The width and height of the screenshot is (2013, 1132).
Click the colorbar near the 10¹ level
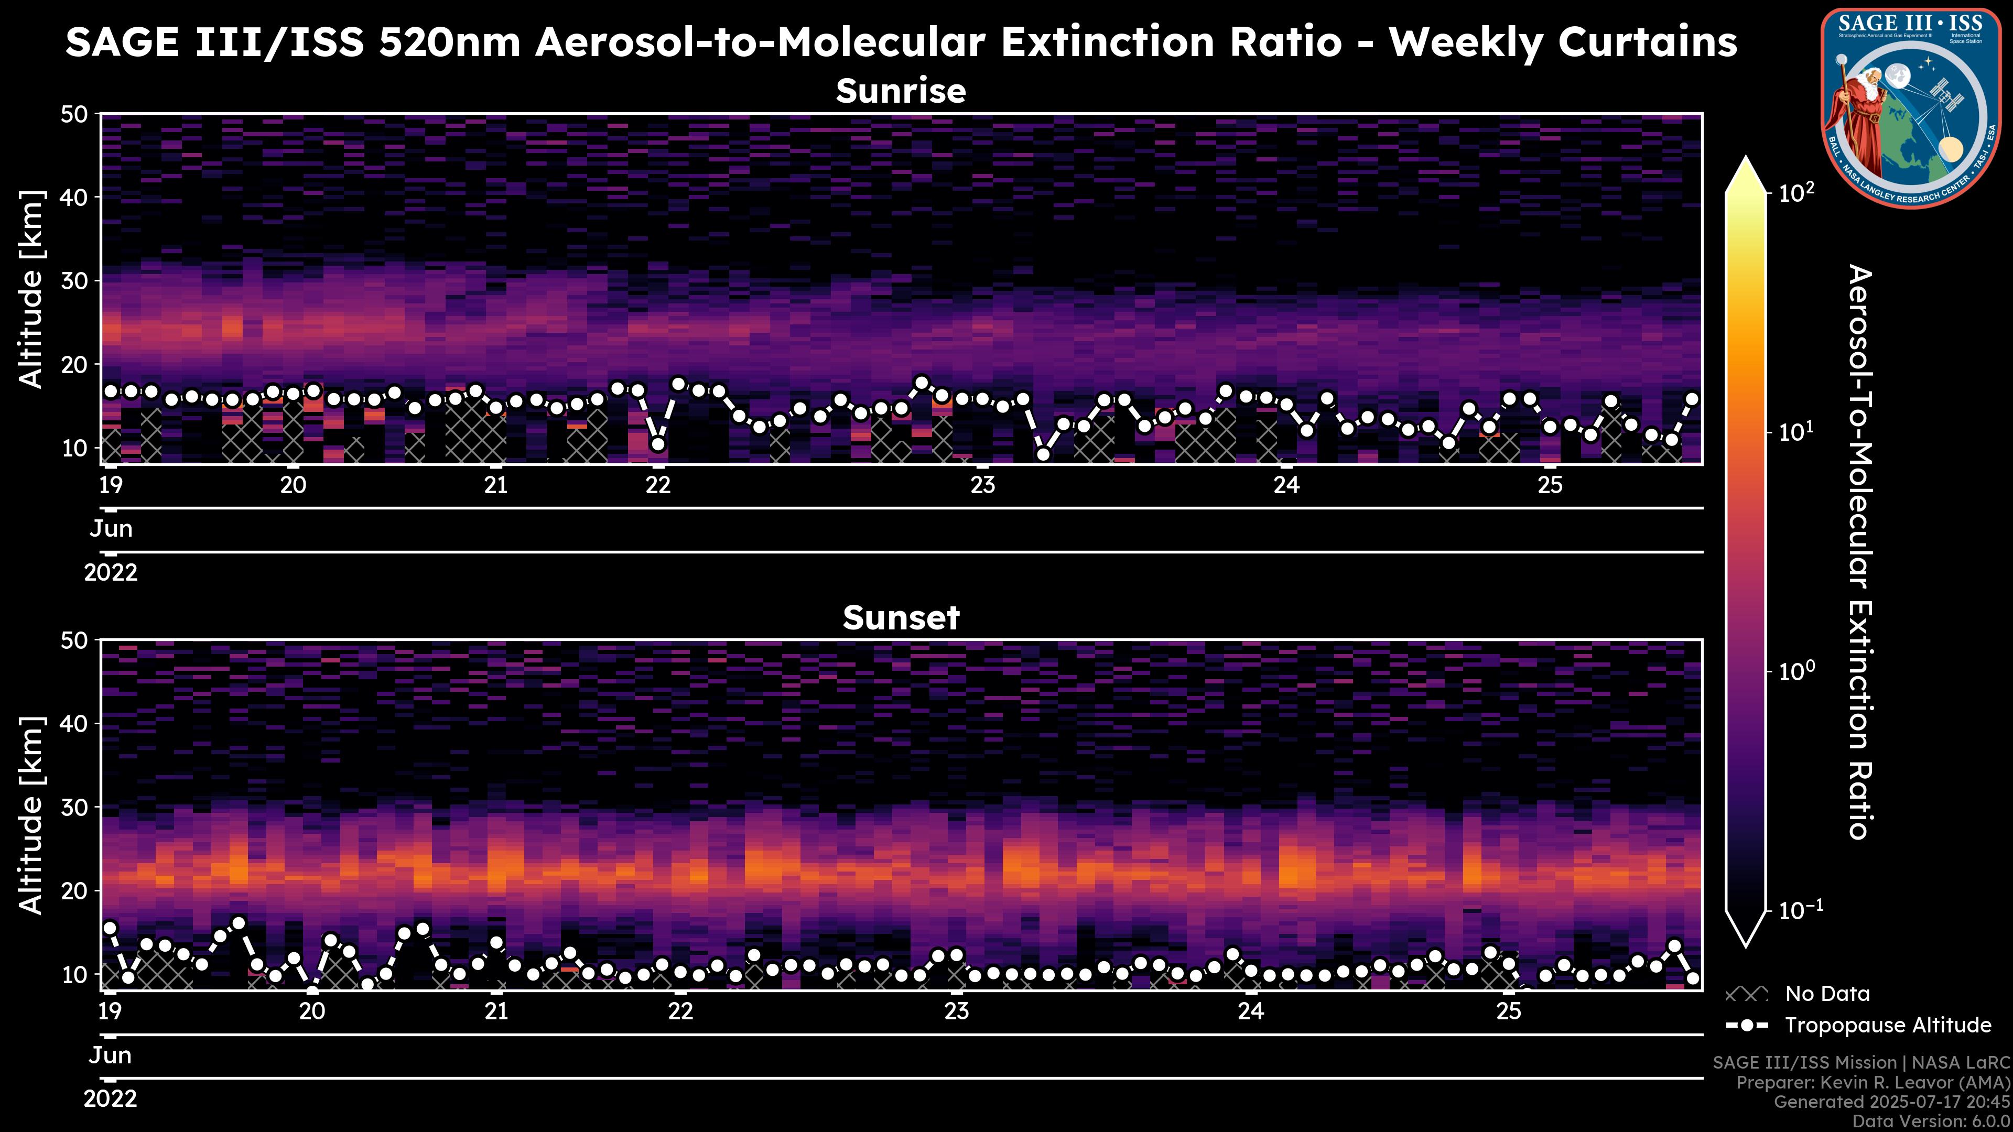(x=1747, y=432)
